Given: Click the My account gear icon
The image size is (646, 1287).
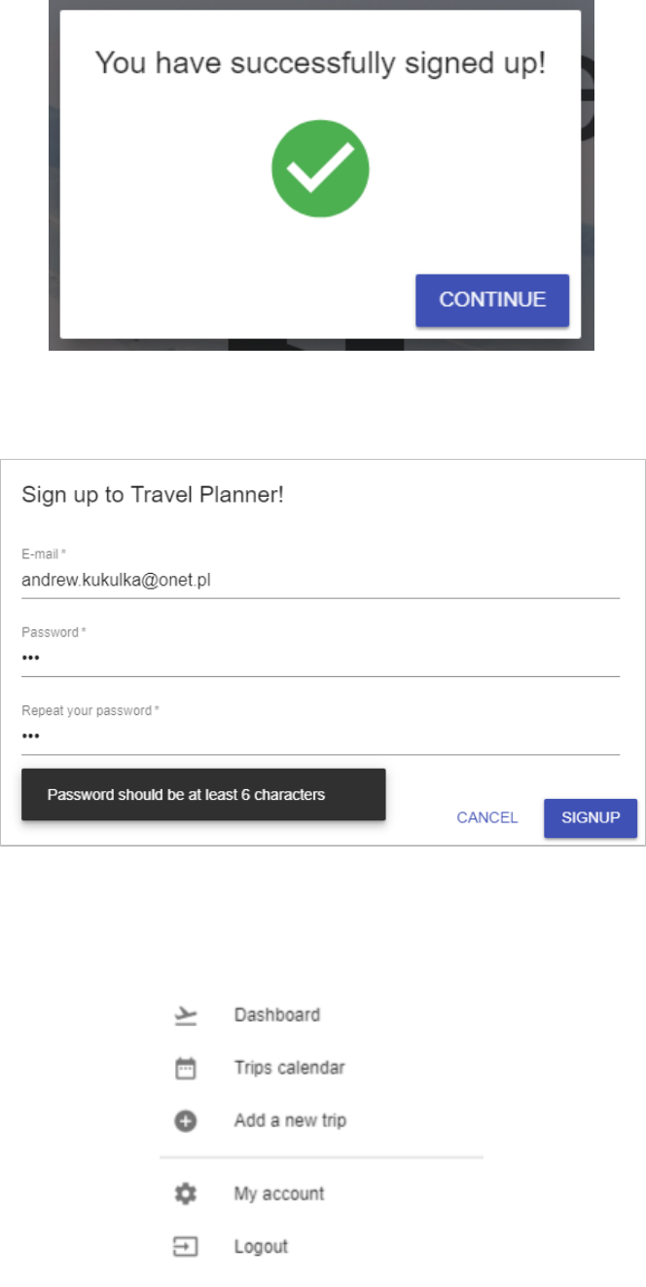Looking at the screenshot, I should point(185,1193).
